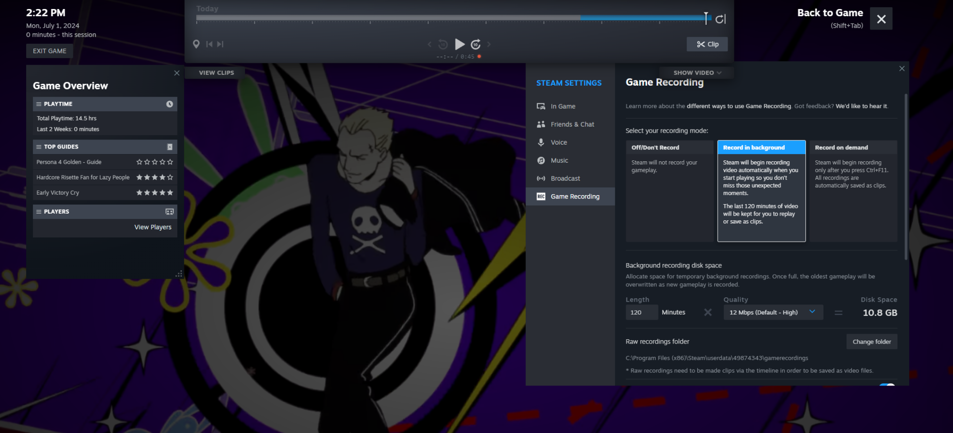Click the Music note icon
The image size is (953, 433).
click(x=541, y=161)
